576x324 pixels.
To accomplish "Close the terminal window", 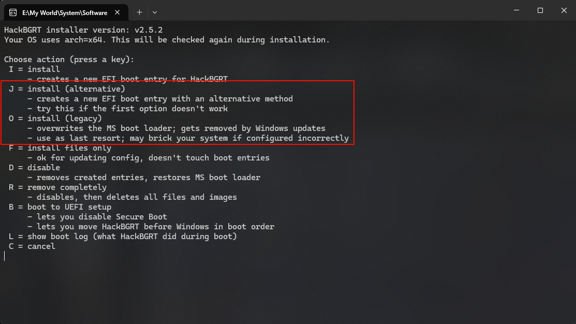I will [564, 10].
